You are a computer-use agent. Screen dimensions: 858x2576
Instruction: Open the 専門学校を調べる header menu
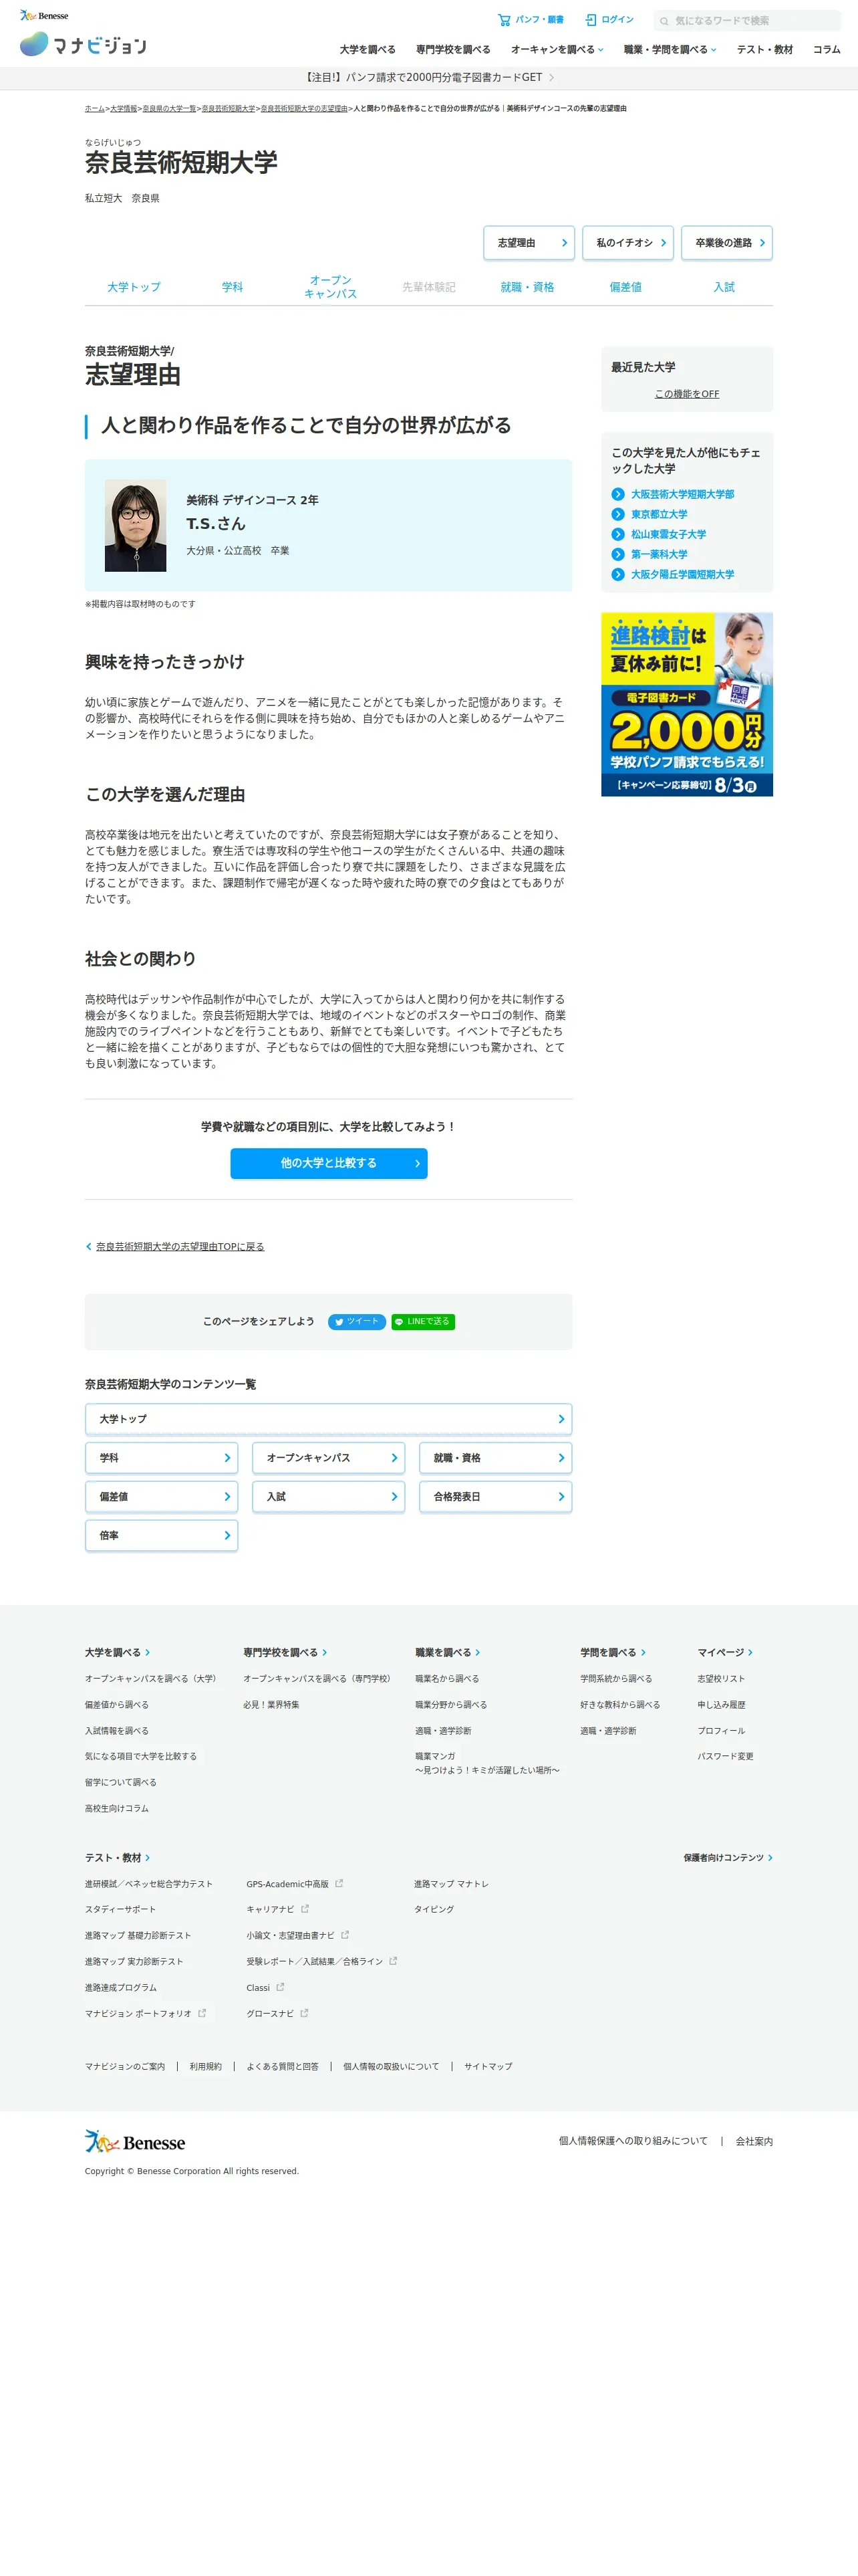click(x=454, y=50)
